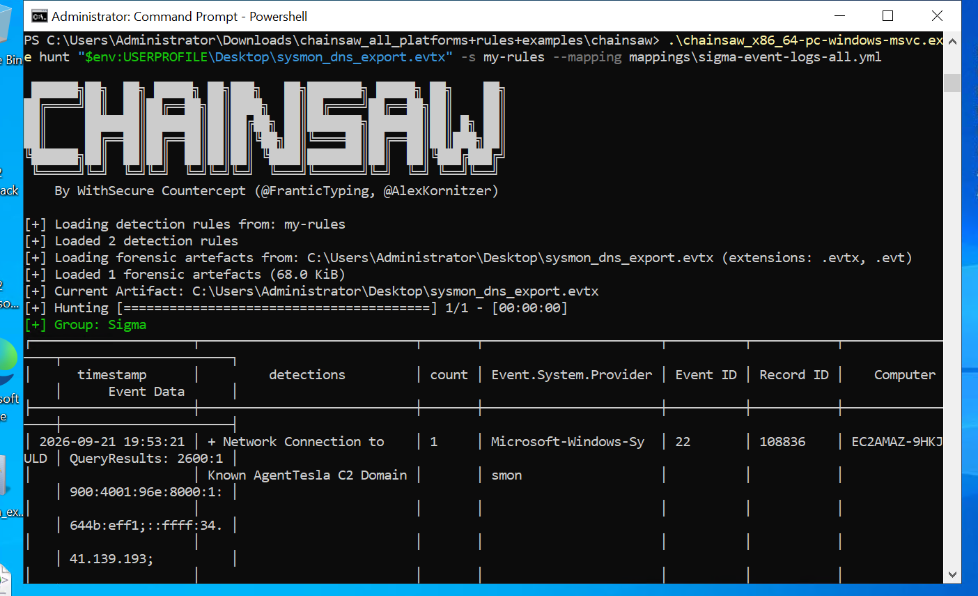
Task: Click Record ID value '108836'
Action: click(782, 441)
